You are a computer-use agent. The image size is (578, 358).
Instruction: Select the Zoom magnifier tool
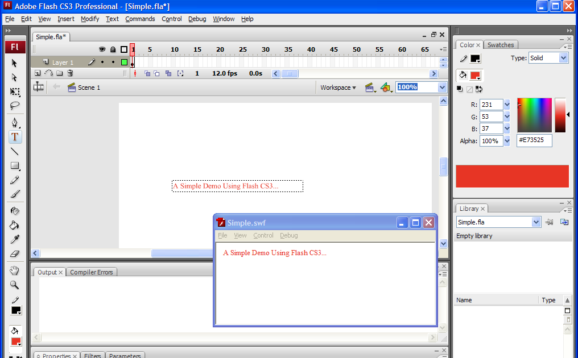pyautogui.click(x=15, y=285)
